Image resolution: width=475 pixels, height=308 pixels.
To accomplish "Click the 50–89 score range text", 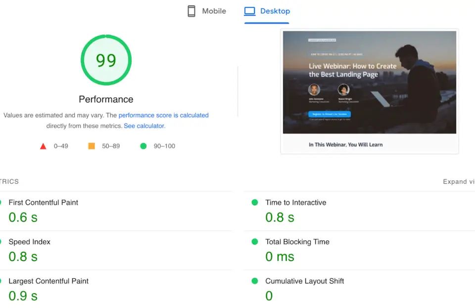I will (111, 146).
